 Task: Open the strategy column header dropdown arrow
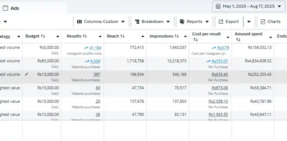coord(19,37)
